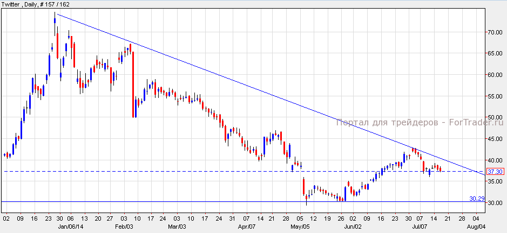The height and width of the screenshot is (233, 507).
Task: Select the 35.00 price axis label
Action: [x=496, y=182]
